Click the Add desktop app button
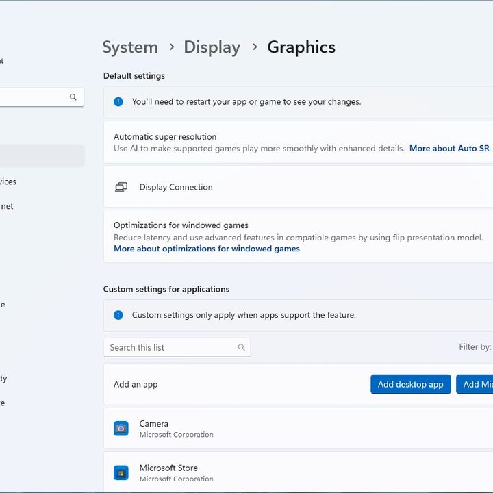This screenshot has width=493, height=493. [411, 384]
